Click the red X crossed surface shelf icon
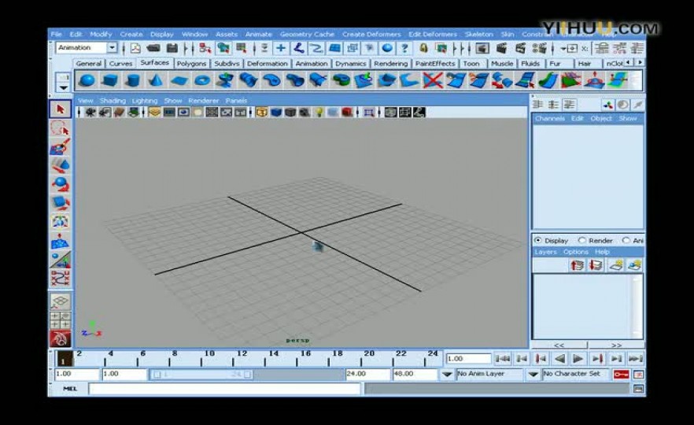 coord(433,80)
